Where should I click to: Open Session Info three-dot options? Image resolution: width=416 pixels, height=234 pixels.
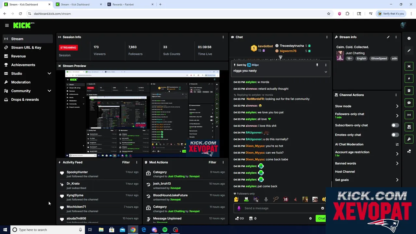(223, 37)
